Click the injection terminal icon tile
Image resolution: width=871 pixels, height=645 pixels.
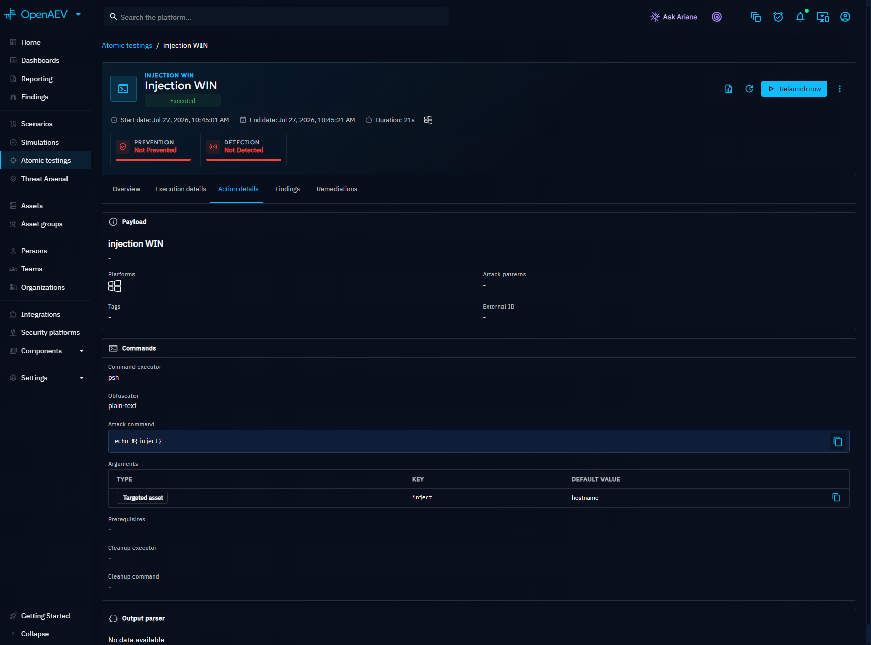(123, 89)
